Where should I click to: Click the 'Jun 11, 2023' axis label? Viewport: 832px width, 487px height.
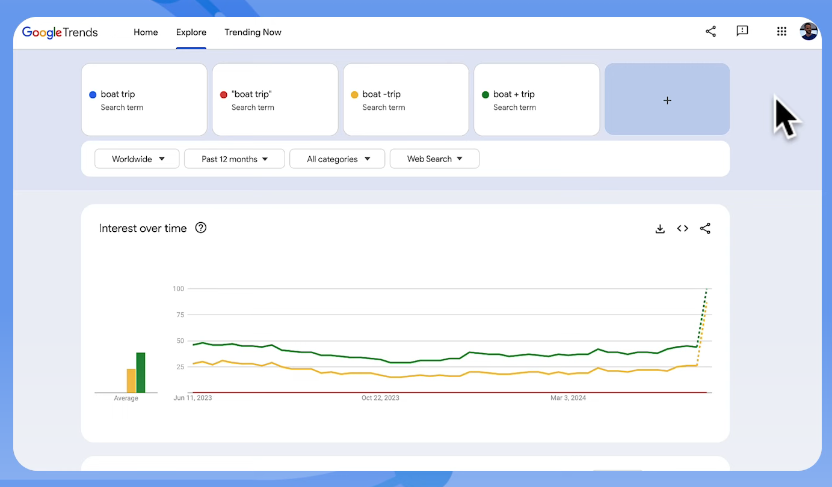tap(193, 398)
